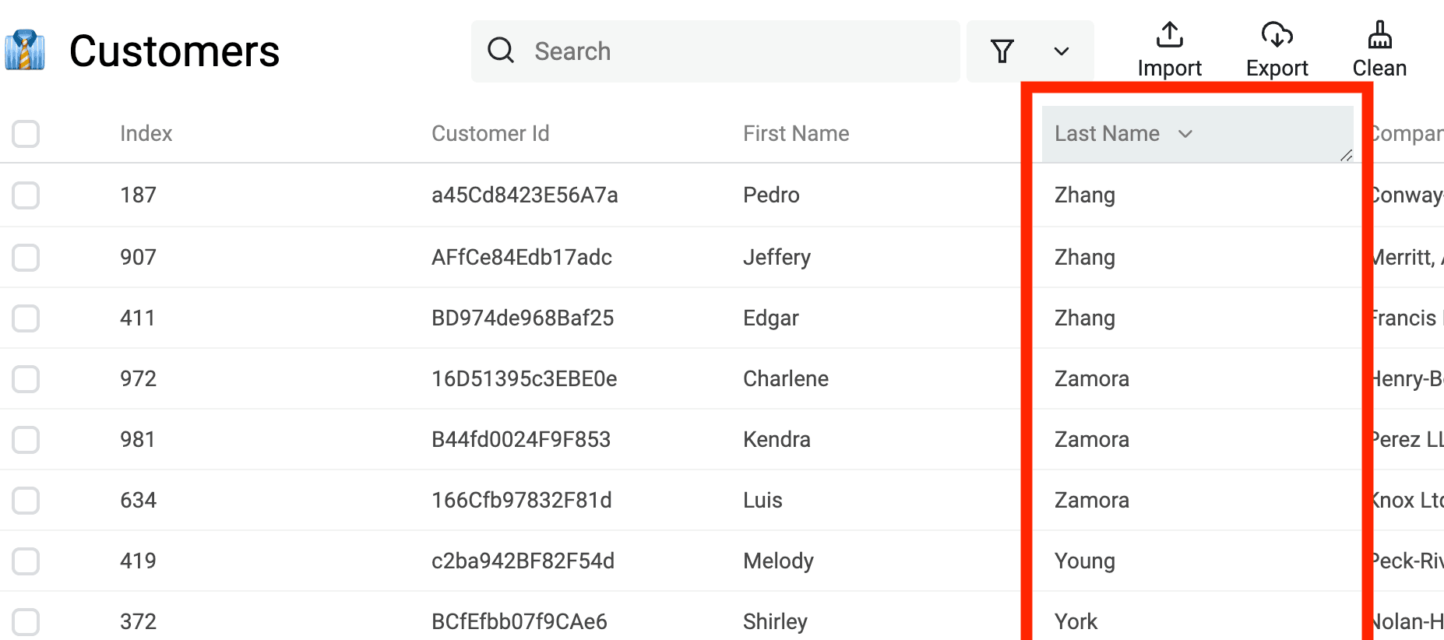Click the Clean broom icon
Viewport: 1444px width, 640px height.
(1379, 35)
